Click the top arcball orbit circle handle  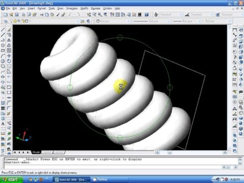[120, 38]
